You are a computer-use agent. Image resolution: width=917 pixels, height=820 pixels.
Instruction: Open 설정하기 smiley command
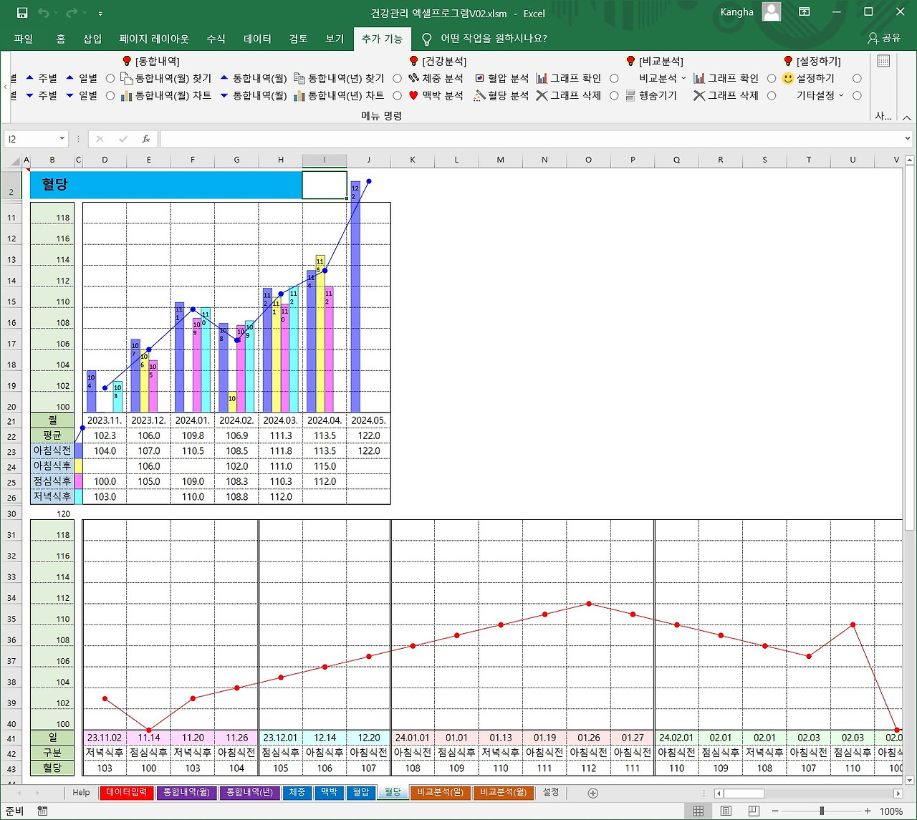808,78
